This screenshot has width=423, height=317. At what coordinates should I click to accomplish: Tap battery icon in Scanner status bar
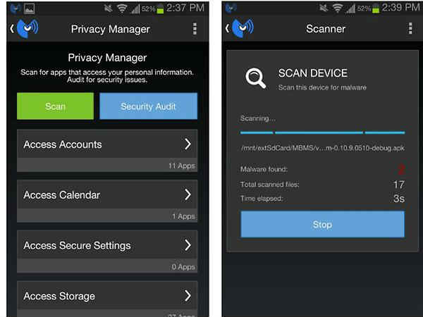pos(376,9)
